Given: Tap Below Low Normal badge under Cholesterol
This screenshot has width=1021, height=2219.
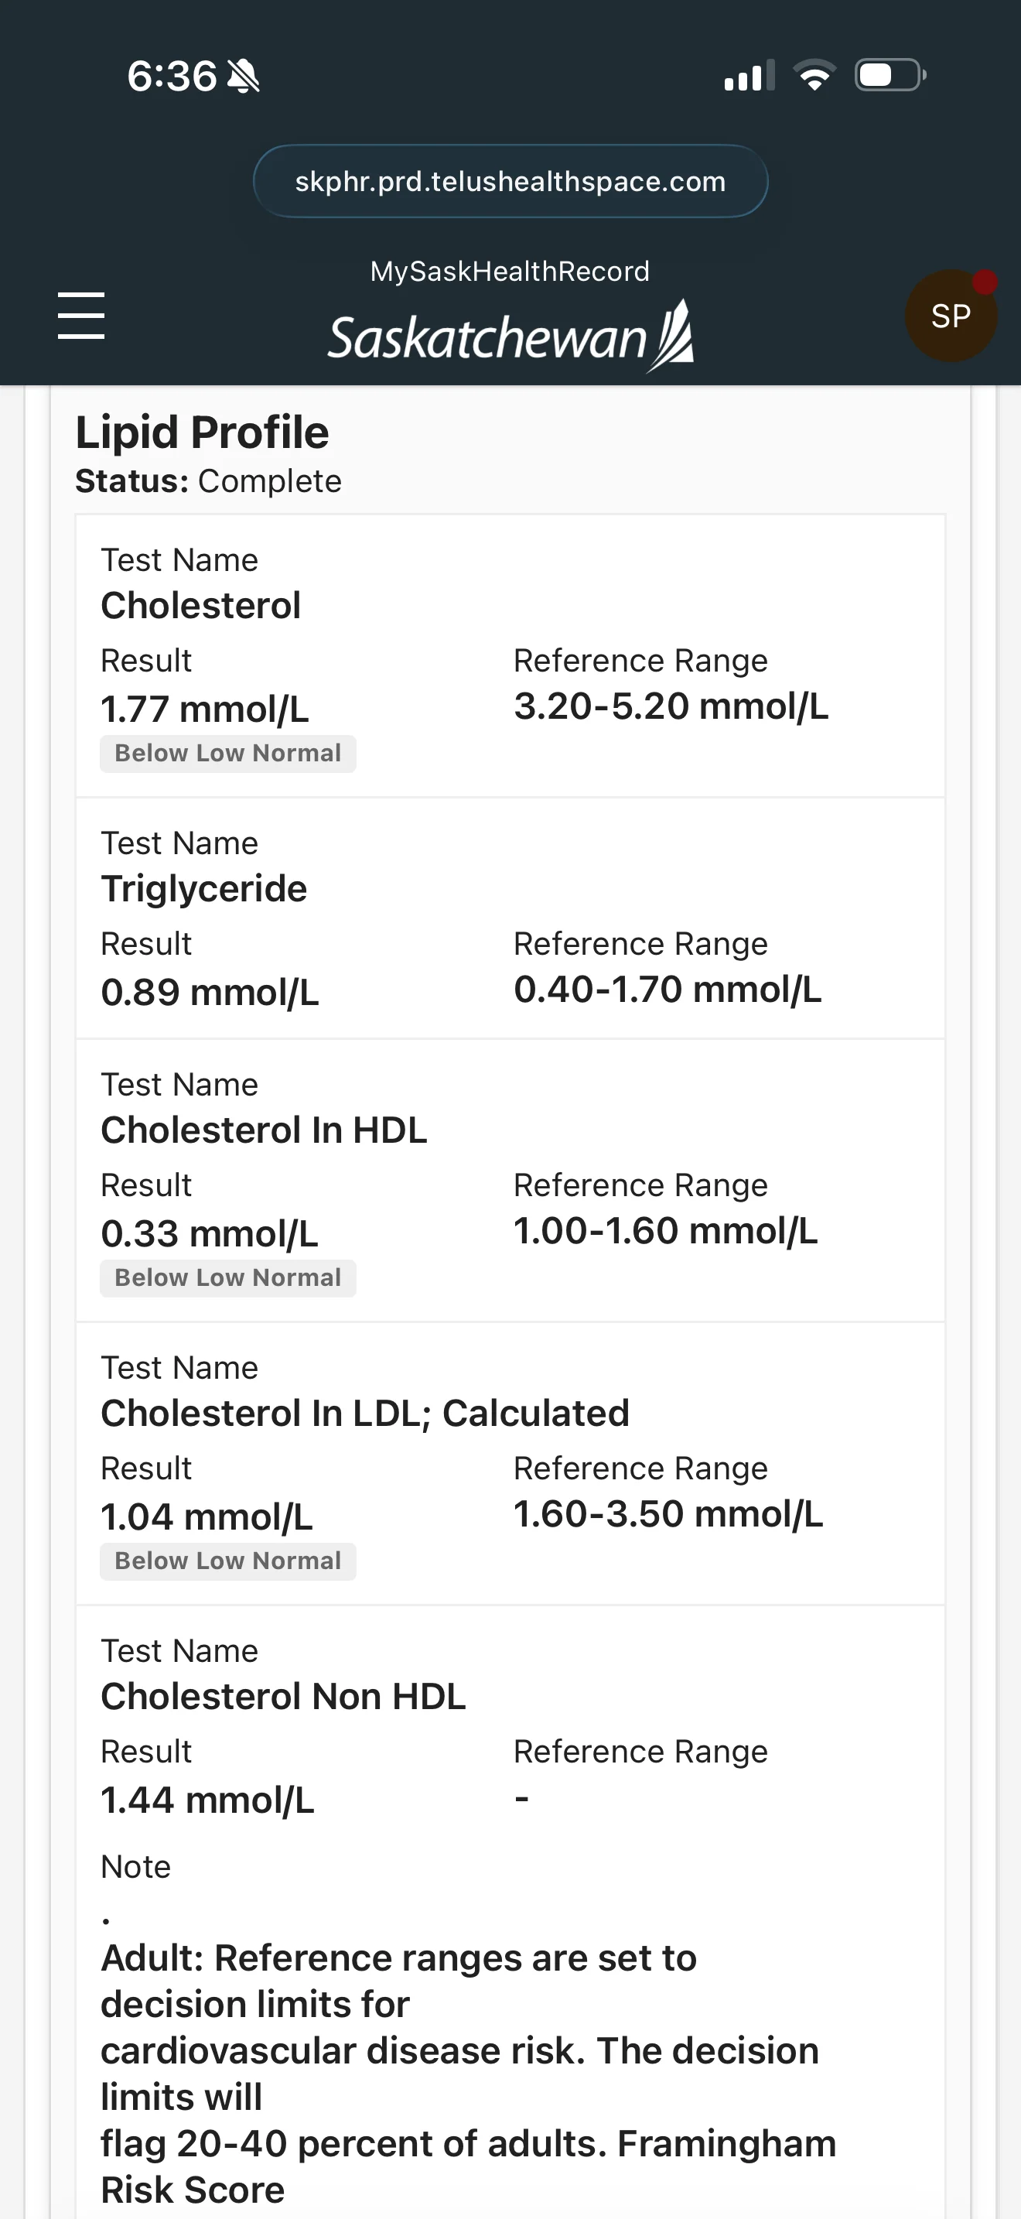Looking at the screenshot, I should (x=228, y=754).
